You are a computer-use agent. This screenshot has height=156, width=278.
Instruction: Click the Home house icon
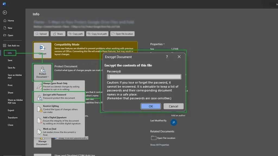5,21
